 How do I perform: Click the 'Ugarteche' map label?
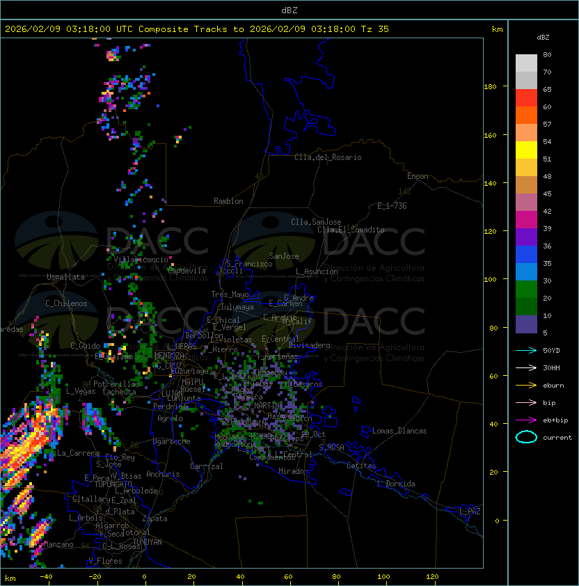pos(172,442)
